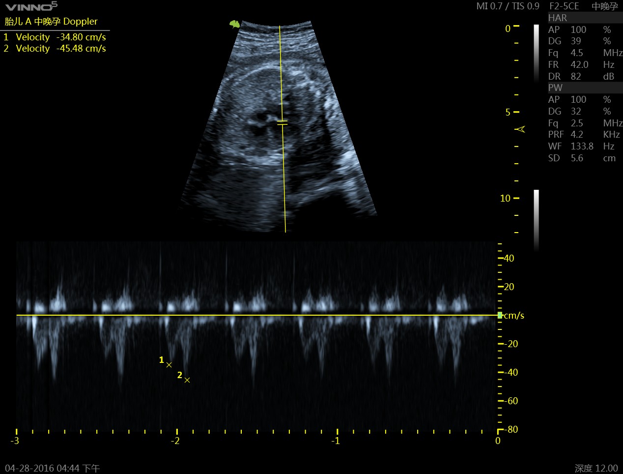Image resolution: width=623 pixels, height=474 pixels.
Task: Click the focus position arrow on depth scale
Action: click(520, 129)
